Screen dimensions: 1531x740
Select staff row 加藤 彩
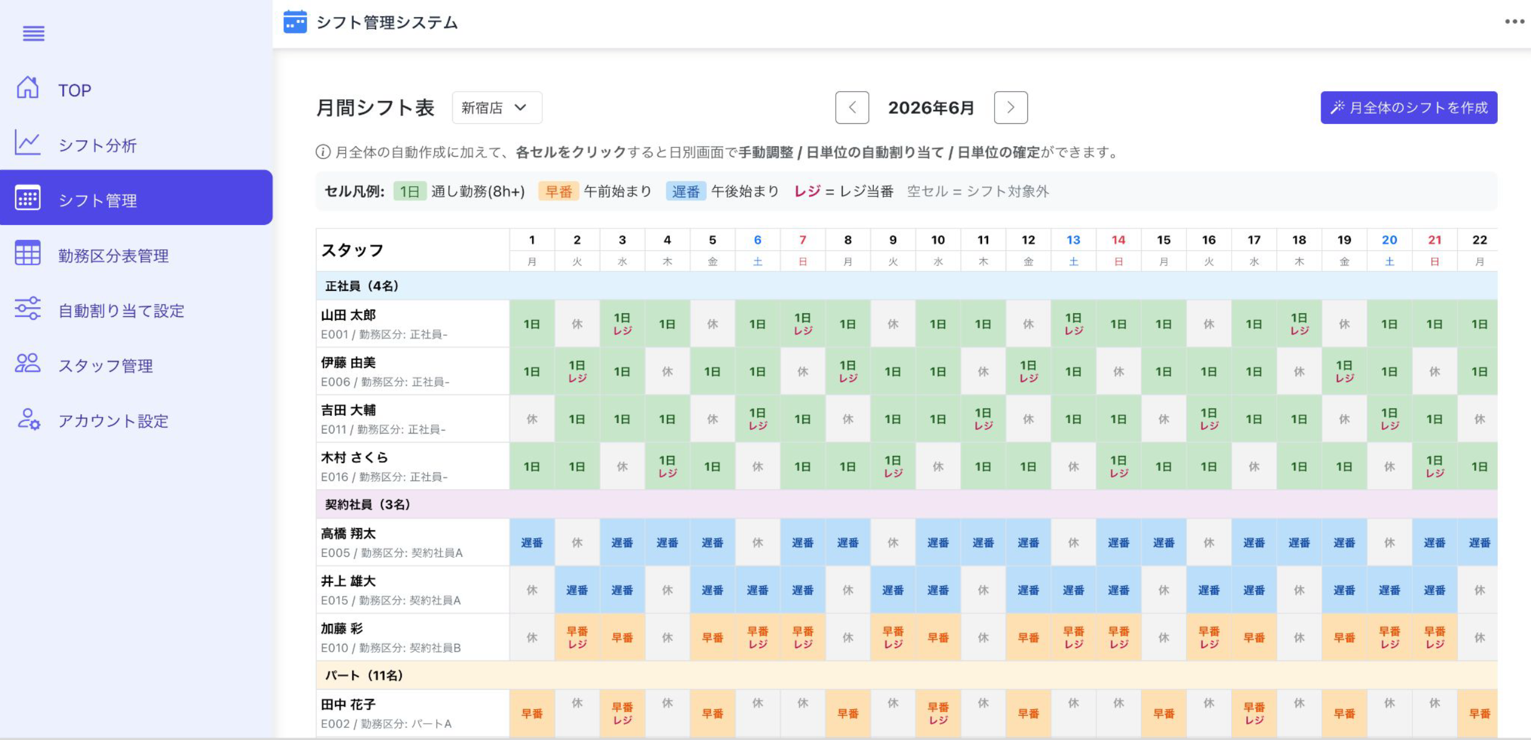pos(412,637)
